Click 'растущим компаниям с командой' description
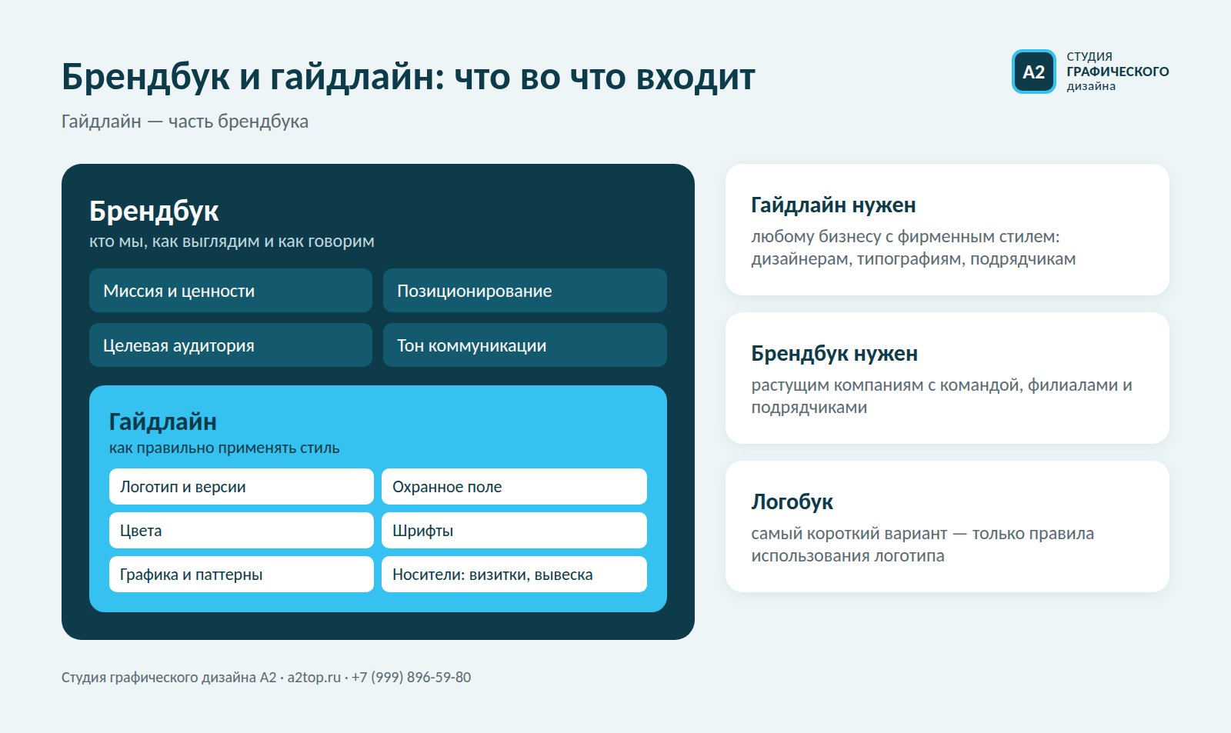The height and width of the screenshot is (733, 1231). [x=942, y=396]
